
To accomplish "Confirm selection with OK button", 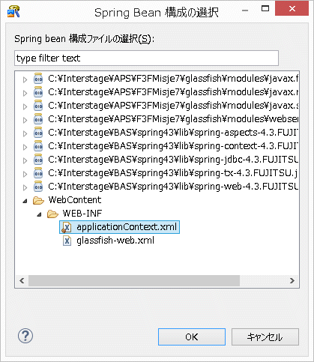I will click(192, 337).
